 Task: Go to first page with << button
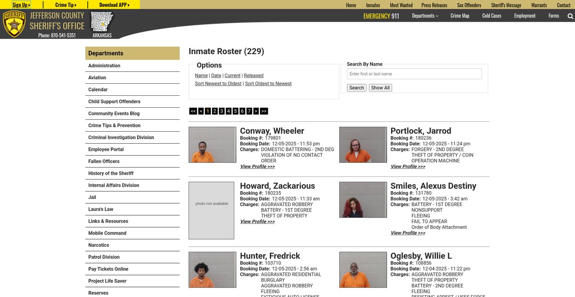(x=193, y=111)
